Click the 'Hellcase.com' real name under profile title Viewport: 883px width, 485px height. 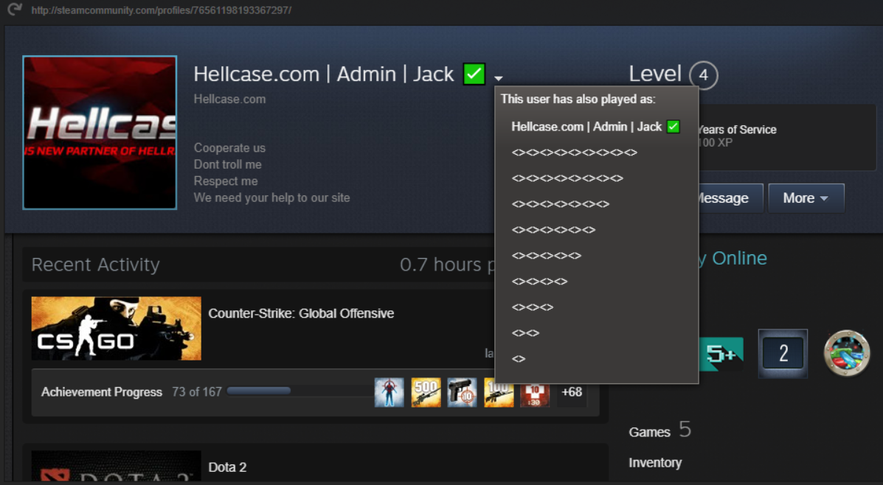pyautogui.click(x=229, y=99)
